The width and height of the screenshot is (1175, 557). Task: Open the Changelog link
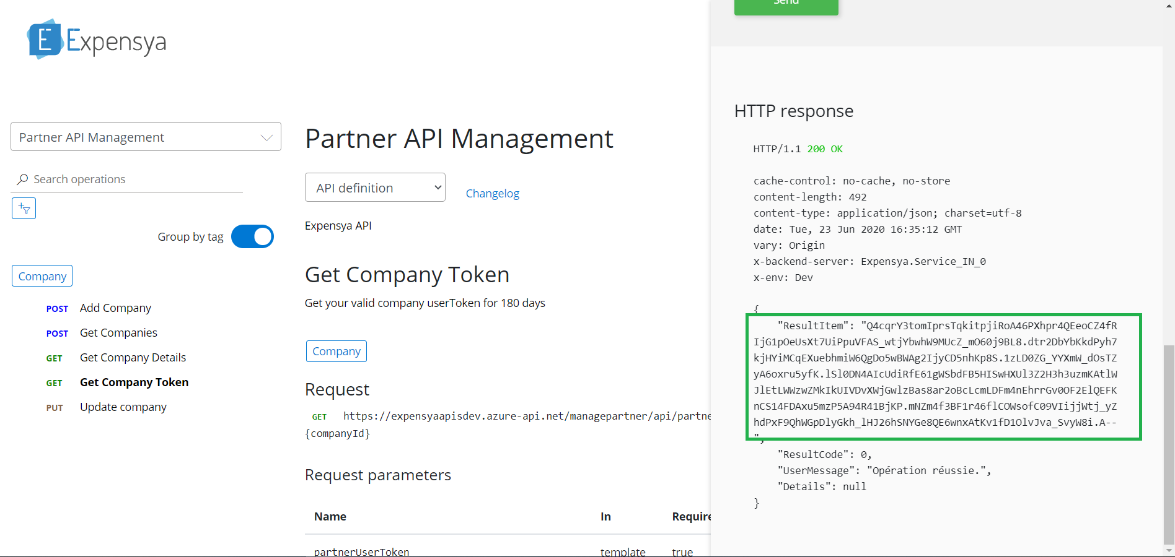coord(493,193)
